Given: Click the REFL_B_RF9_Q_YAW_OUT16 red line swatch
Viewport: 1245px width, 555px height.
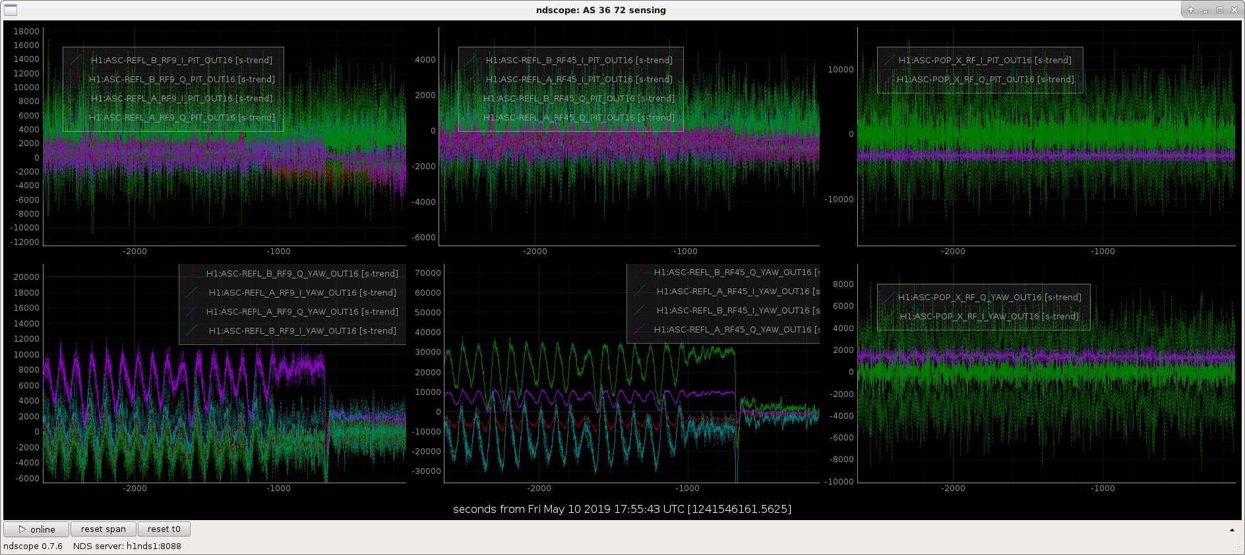Looking at the screenshot, I should (192, 273).
